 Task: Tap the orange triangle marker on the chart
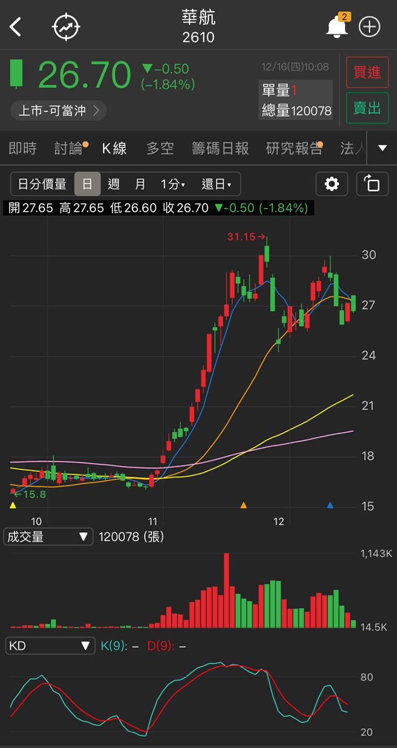[x=243, y=505]
